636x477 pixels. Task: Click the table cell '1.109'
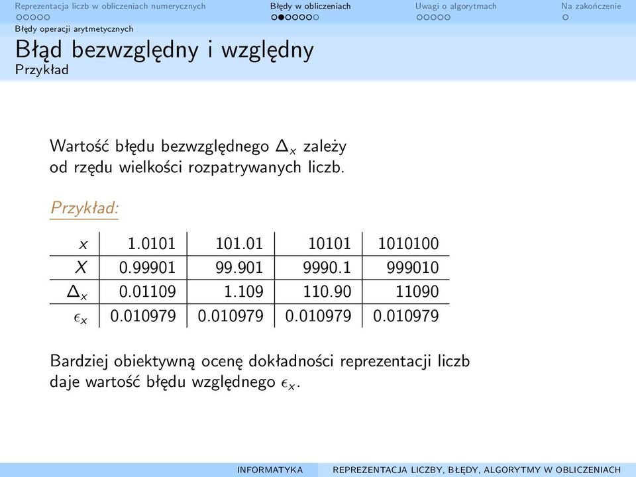tap(243, 291)
